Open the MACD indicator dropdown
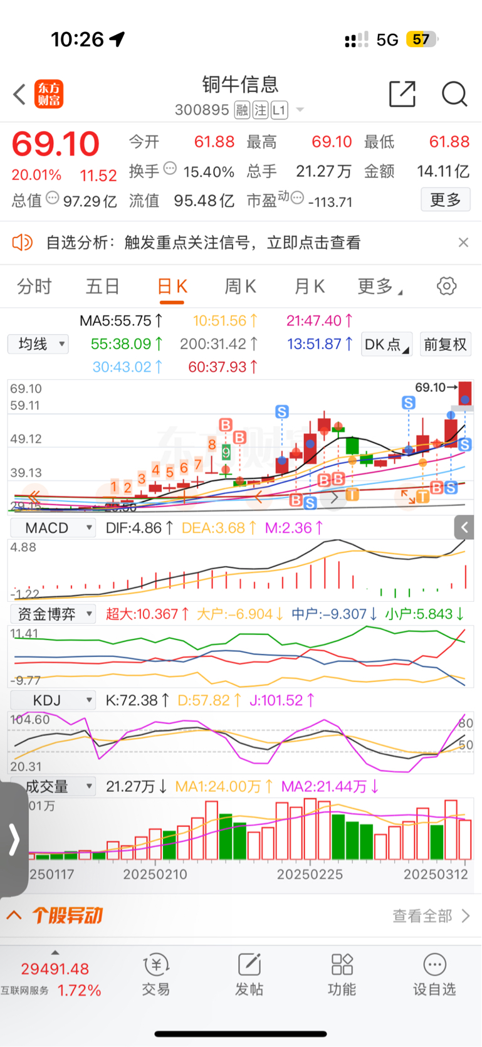Viewport: 482px width, 1047px height. [x=52, y=528]
